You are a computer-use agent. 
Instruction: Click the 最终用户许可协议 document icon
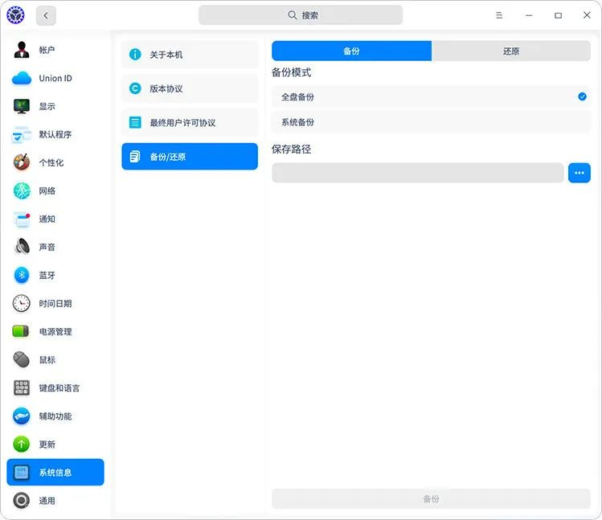[x=135, y=122]
